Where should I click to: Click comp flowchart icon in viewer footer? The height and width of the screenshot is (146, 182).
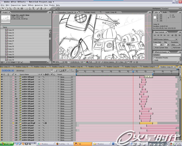137,62
